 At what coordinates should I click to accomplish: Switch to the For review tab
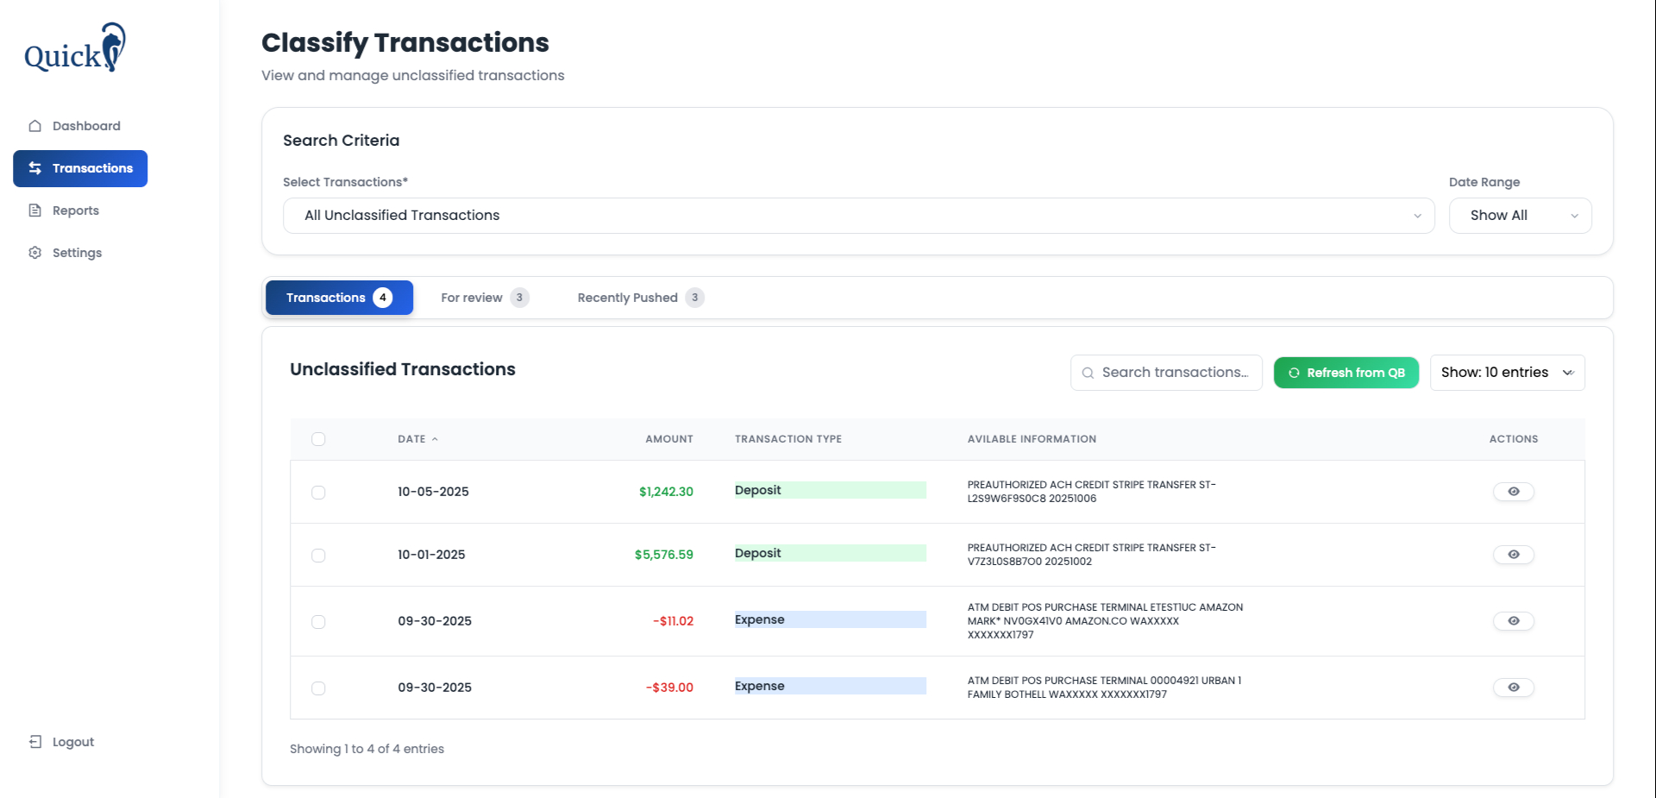483,298
